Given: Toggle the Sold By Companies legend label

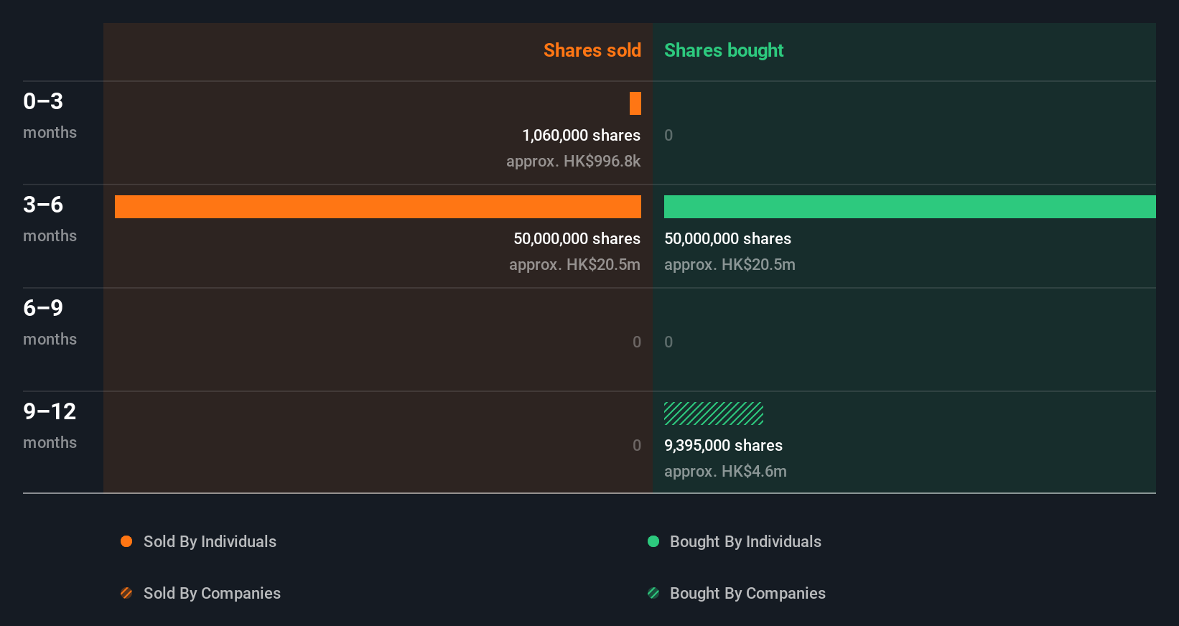Looking at the screenshot, I should click(x=212, y=593).
